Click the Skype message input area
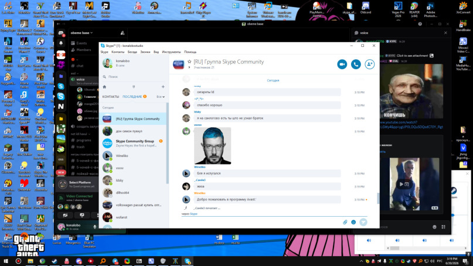 click(x=261, y=222)
